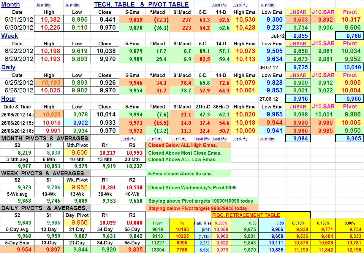This screenshot has height=253, width=364.
Task: Select the boxed Pivot value 9,768
Action: click(x=349, y=36)
